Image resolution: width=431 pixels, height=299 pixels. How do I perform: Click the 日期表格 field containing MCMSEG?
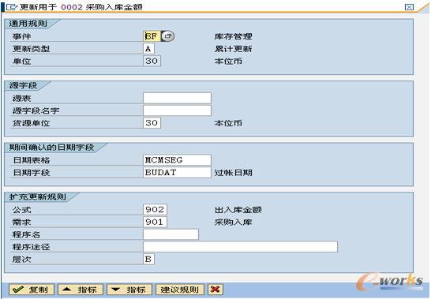pos(177,160)
